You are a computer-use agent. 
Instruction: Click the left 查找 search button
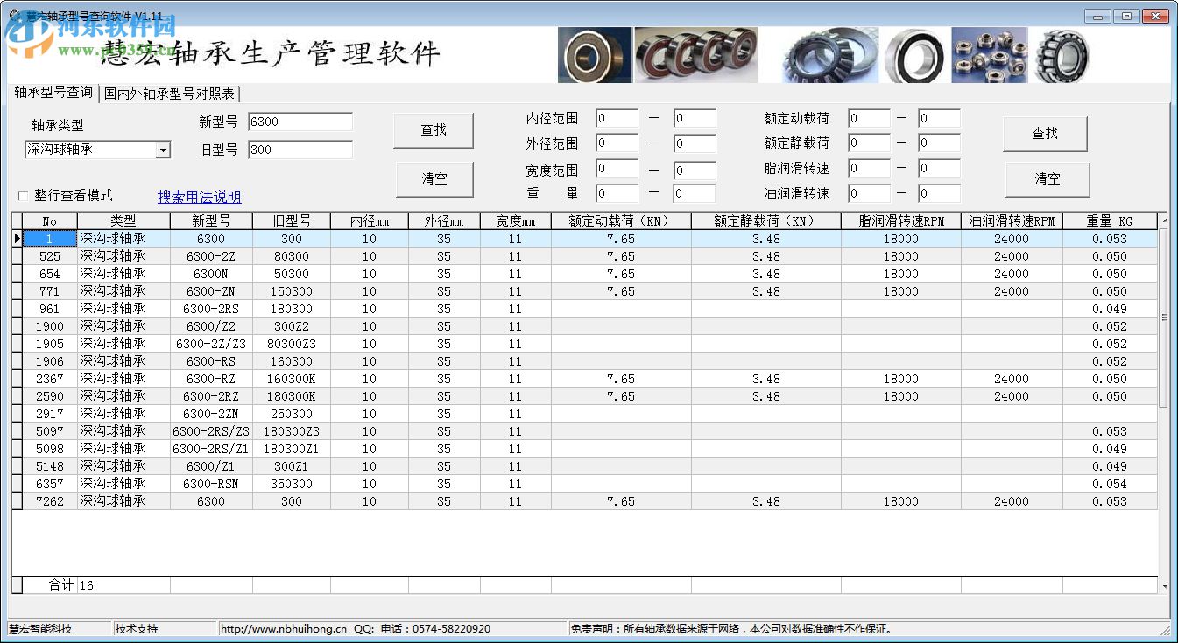pyautogui.click(x=434, y=129)
